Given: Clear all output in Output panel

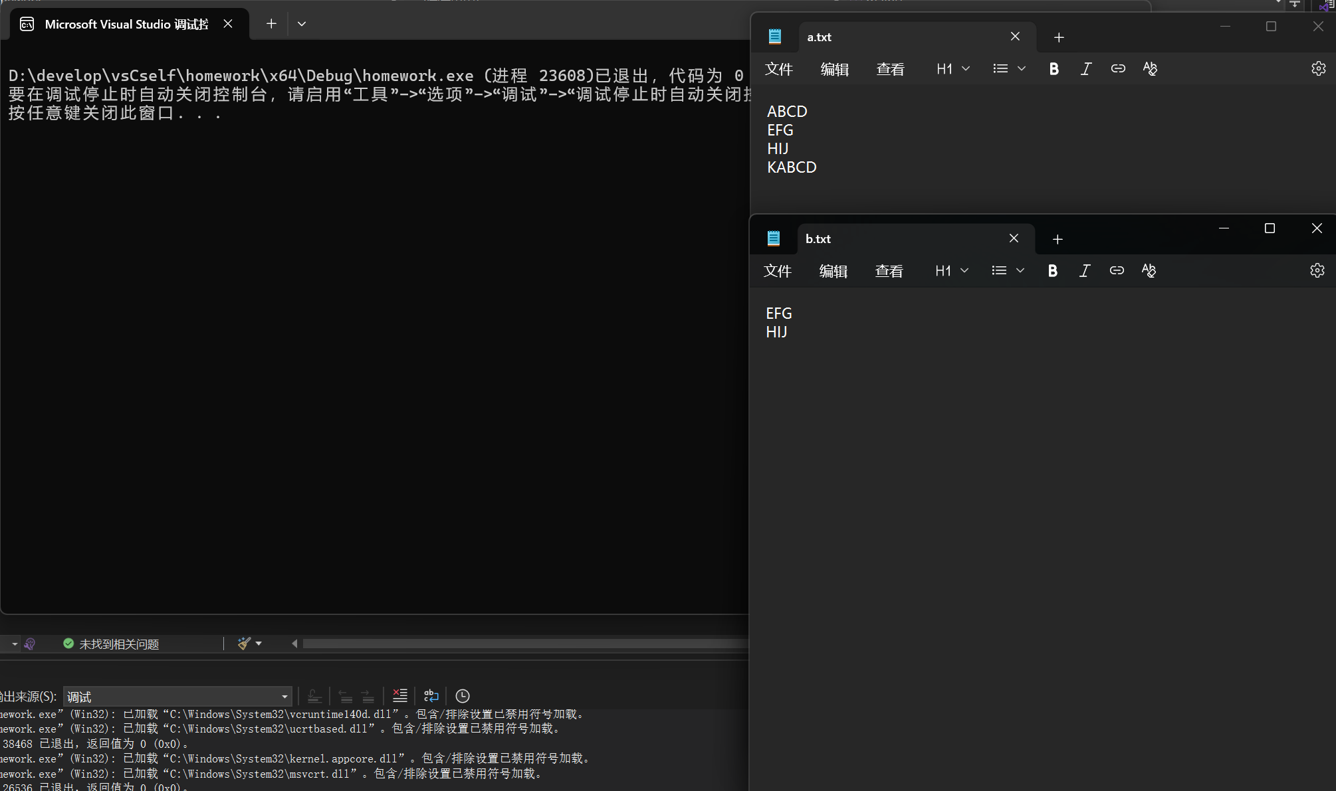Looking at the screenshot, I should (399, 696).
